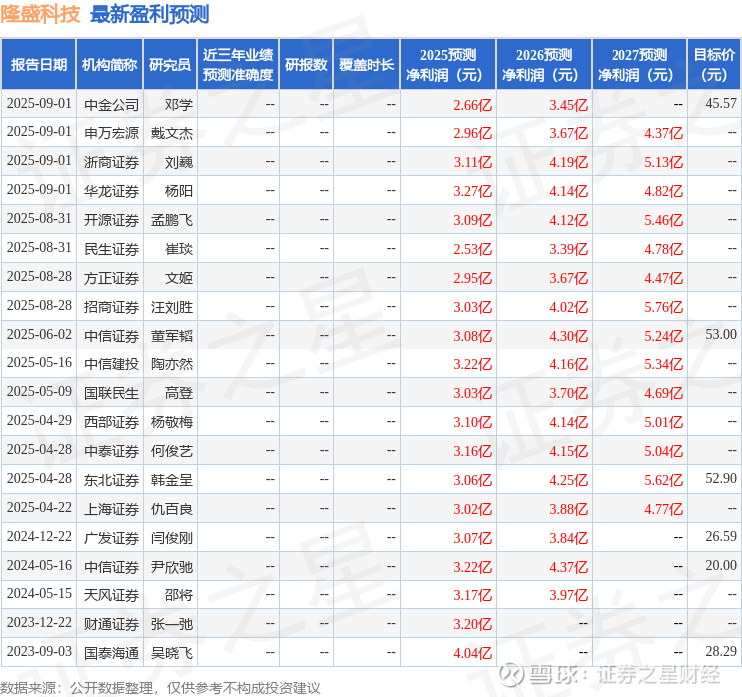
Task: Click 2027 forecast 5.04亿
Action: (x=664, y=451)
